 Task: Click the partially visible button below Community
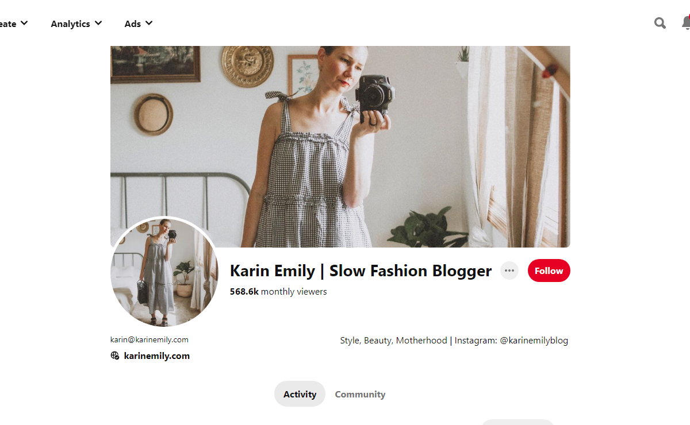pos(517,422)
